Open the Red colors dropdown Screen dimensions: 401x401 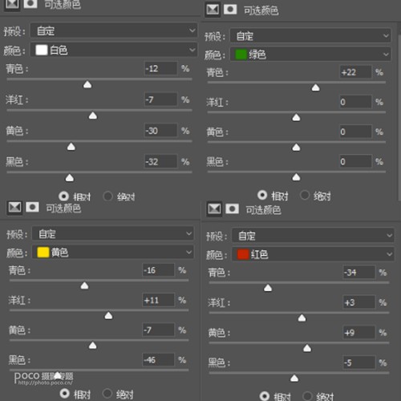click(313, 254)
